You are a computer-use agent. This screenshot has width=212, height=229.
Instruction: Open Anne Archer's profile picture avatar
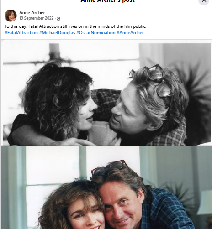tap(11, 16)
